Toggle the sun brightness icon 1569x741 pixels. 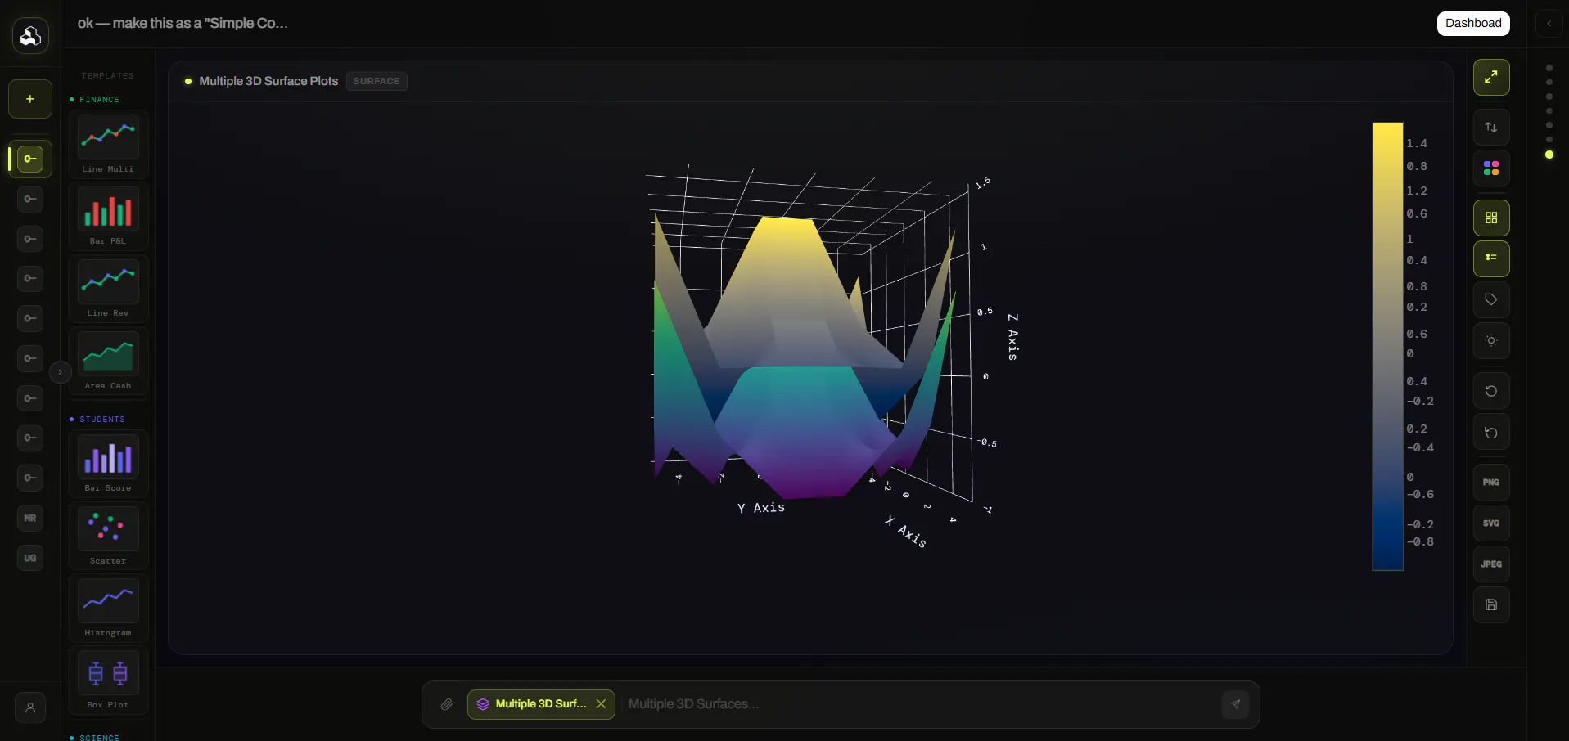1491,340
